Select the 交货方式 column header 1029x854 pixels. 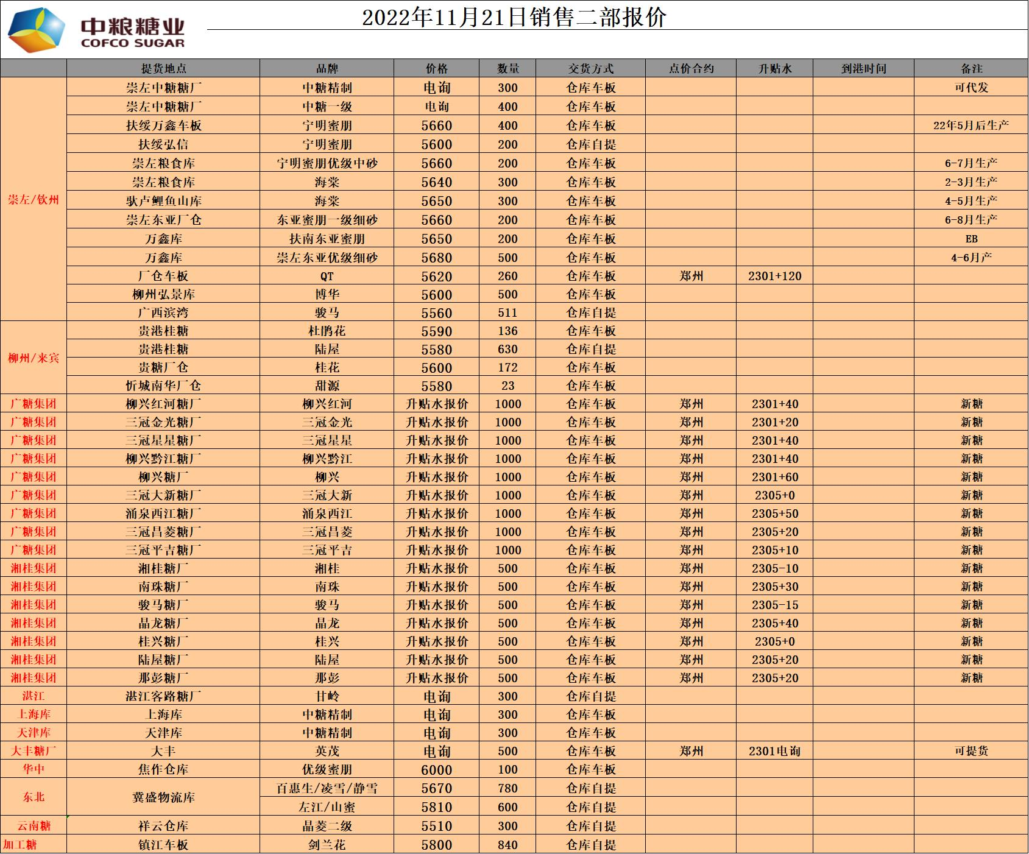590,69
